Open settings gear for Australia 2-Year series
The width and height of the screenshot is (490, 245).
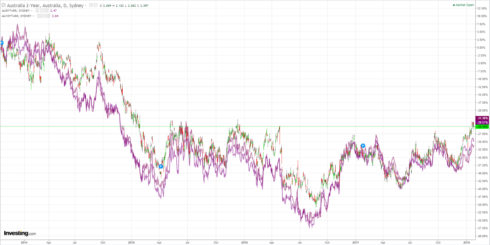point(95,5)
